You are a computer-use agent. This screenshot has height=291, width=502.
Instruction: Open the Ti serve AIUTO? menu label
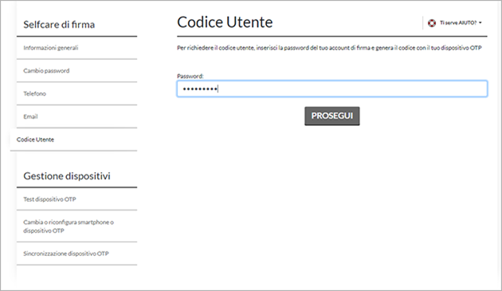click(x=458, y=23)
